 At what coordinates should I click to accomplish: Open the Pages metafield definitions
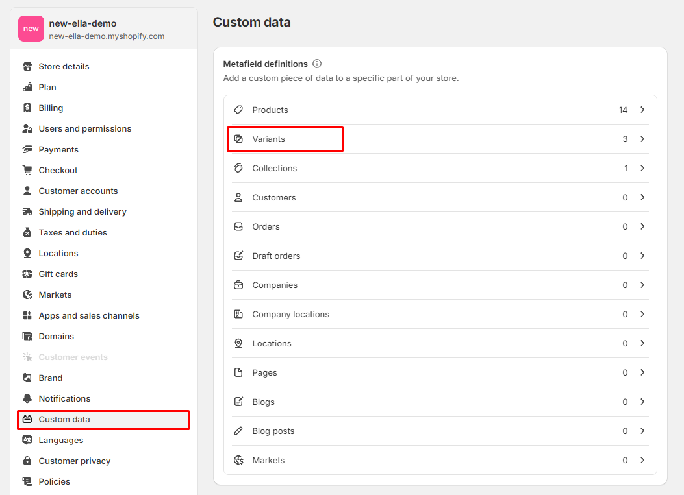point(264,372)
